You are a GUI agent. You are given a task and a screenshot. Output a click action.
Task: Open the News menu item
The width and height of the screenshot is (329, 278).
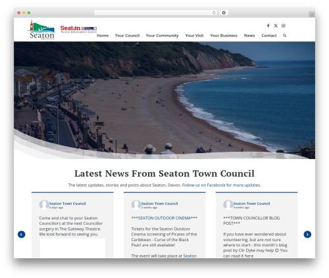pos(249,35)
